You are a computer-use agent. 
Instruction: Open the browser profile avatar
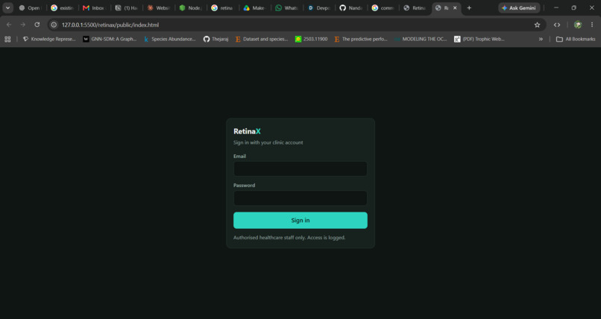click(578, 25)
